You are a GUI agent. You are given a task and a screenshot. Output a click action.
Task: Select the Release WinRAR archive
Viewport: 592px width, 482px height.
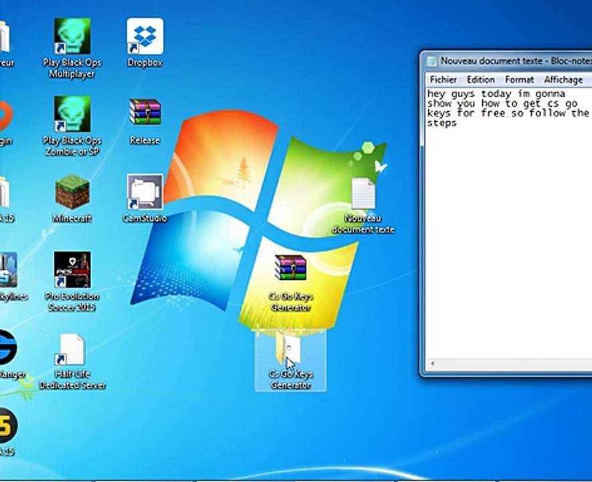click(x=145, y=114)
